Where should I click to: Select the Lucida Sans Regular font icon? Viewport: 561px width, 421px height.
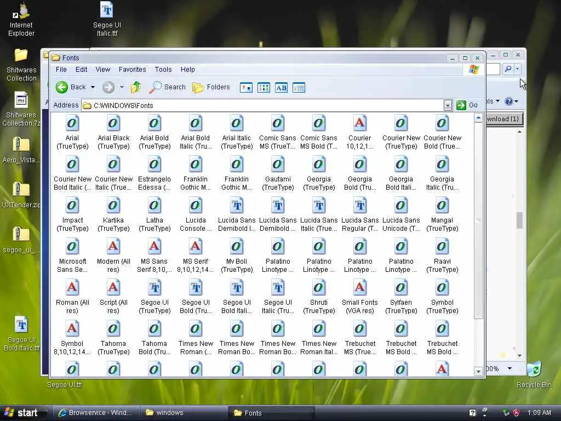coord(359,206)
